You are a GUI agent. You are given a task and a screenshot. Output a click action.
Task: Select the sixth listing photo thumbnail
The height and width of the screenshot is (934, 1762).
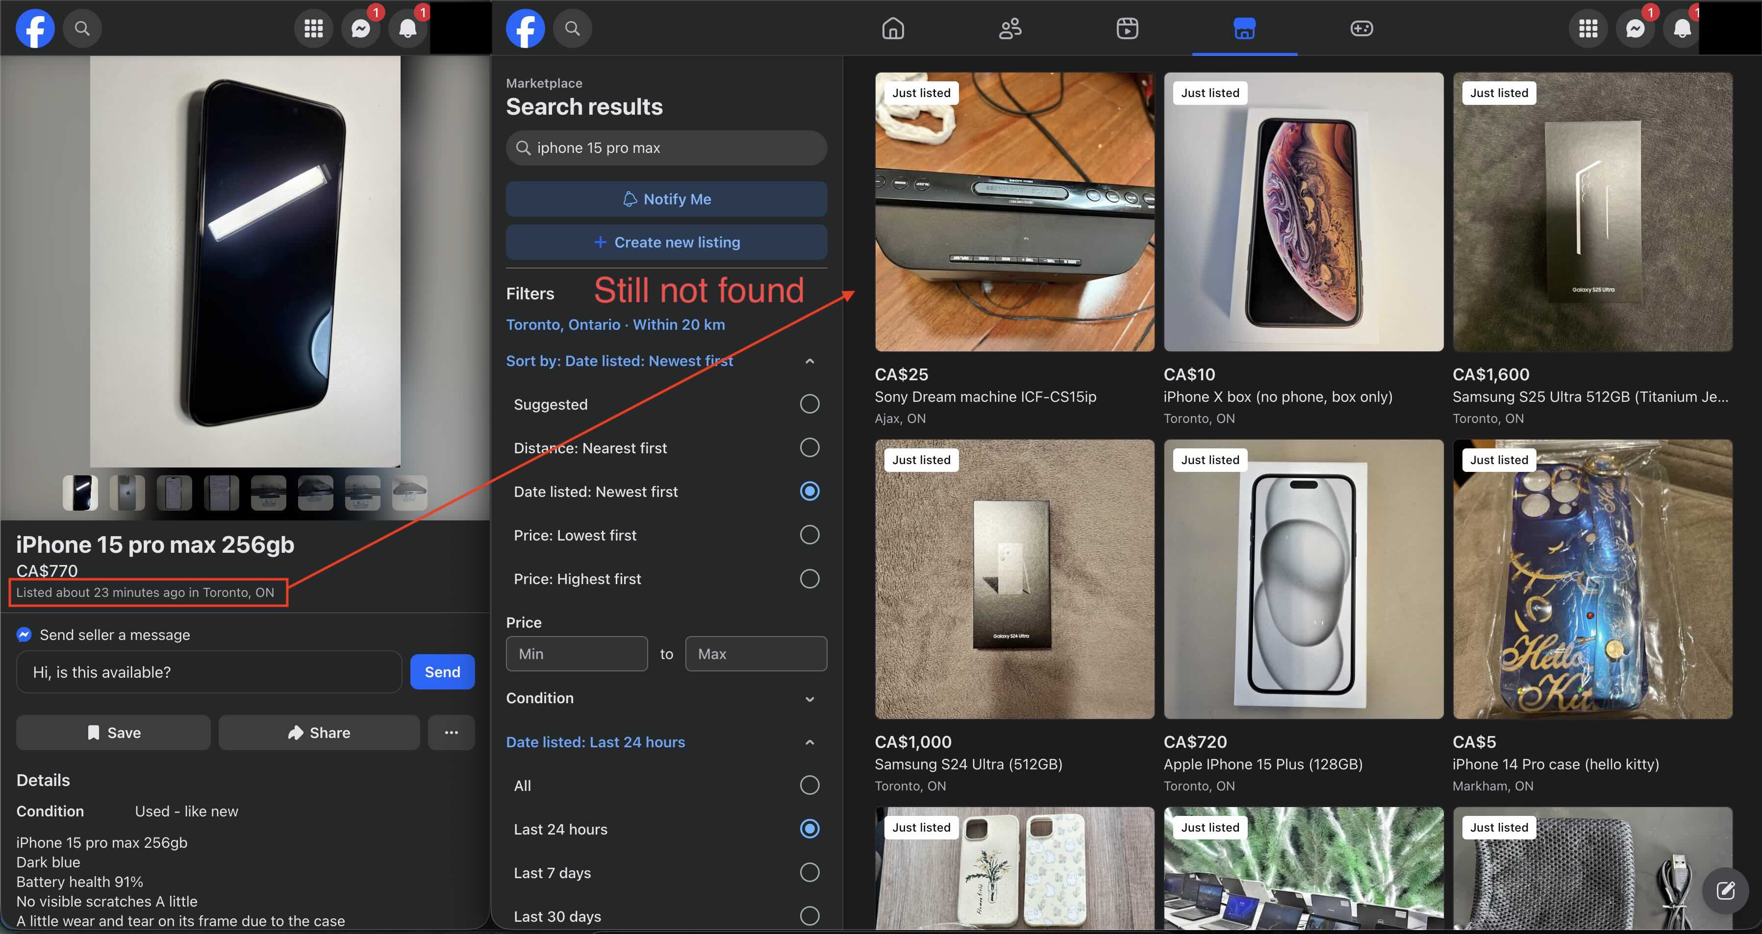(315, 493)
